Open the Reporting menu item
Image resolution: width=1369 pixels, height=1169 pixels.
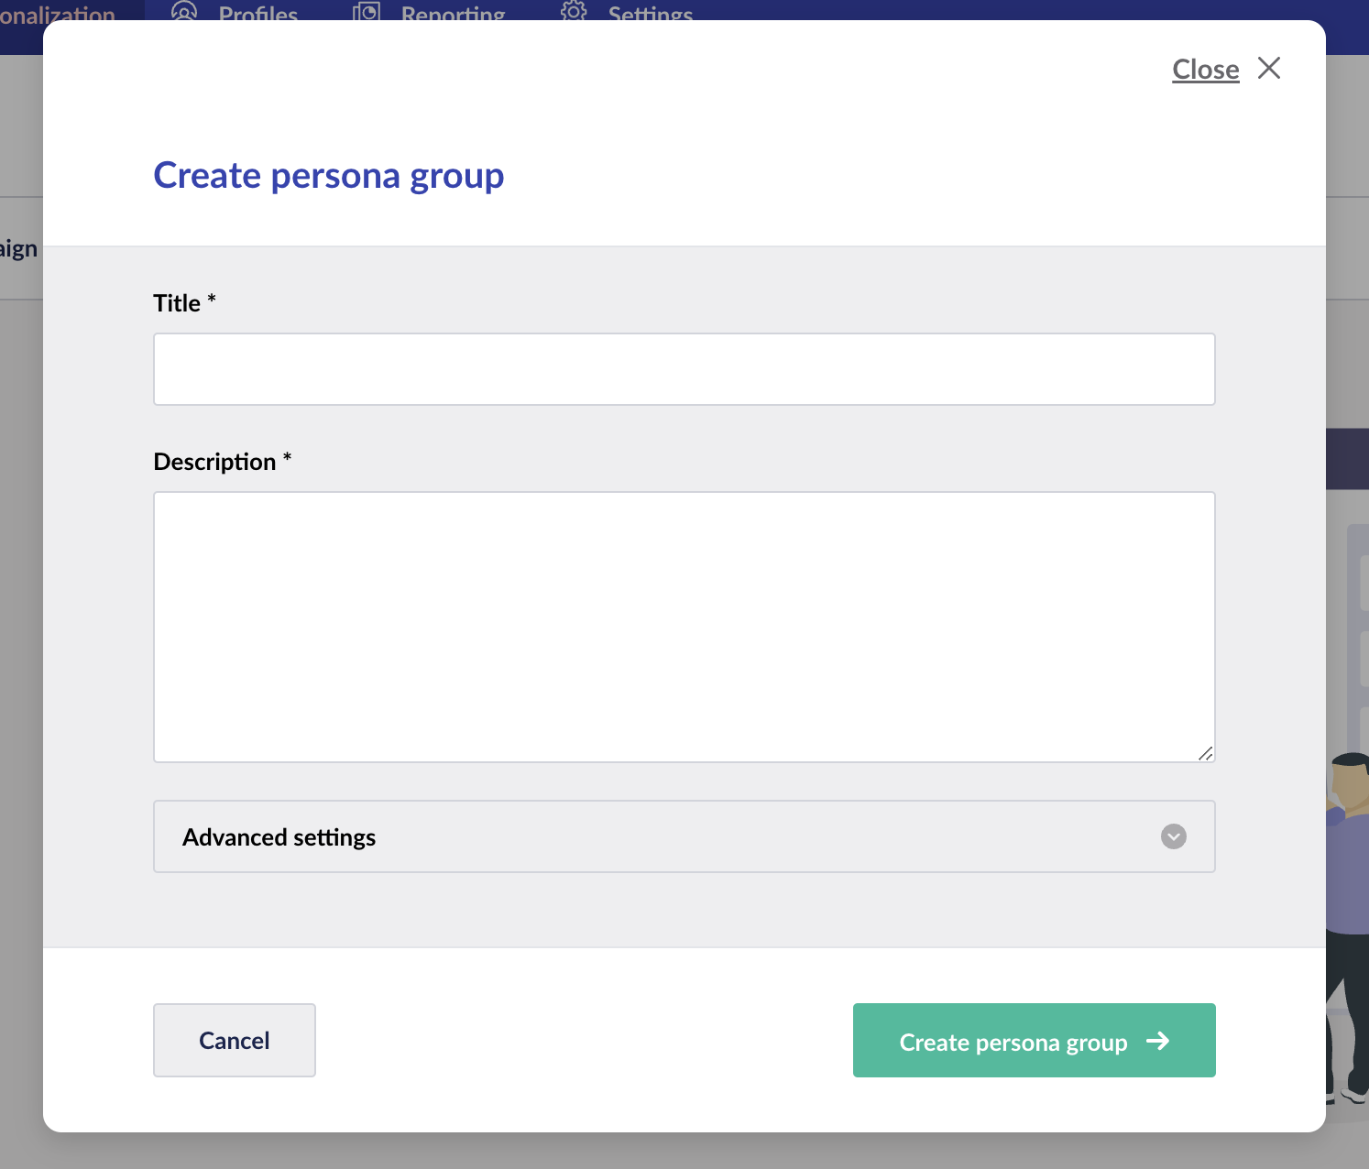click(453, 13)
